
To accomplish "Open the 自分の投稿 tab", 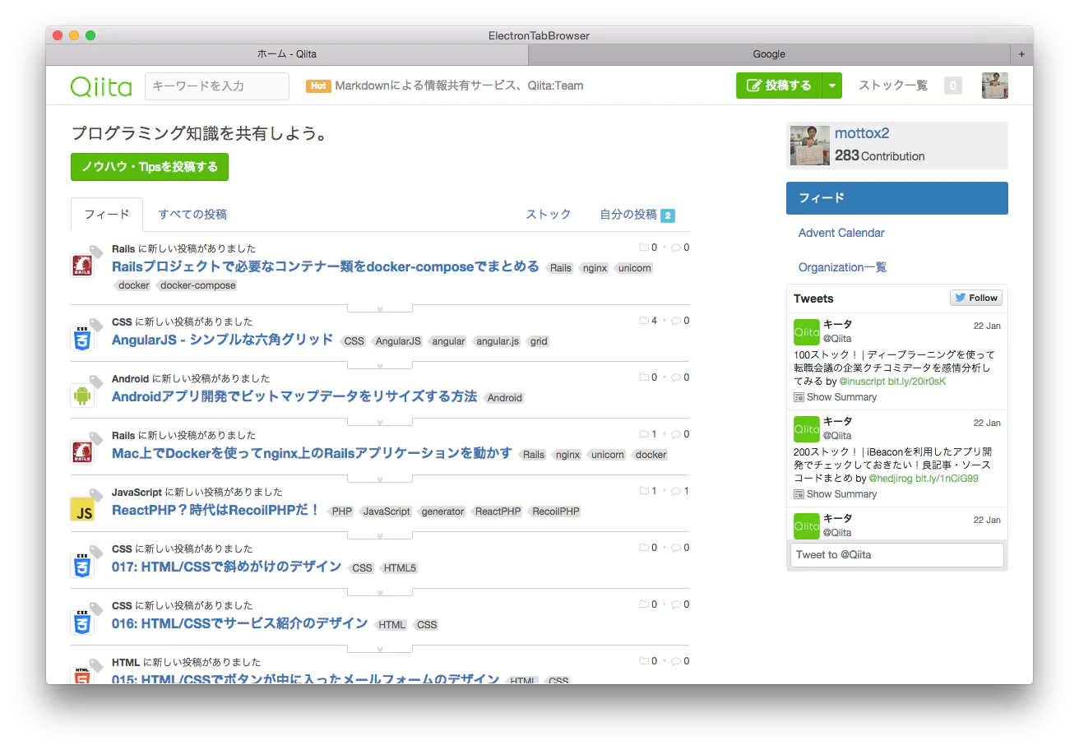I will (637, 215).
